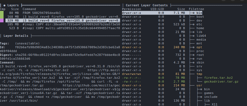This screenshot has height=106, width=247.
Task: Select the proc directory row
Action: [x=163, y=51]
